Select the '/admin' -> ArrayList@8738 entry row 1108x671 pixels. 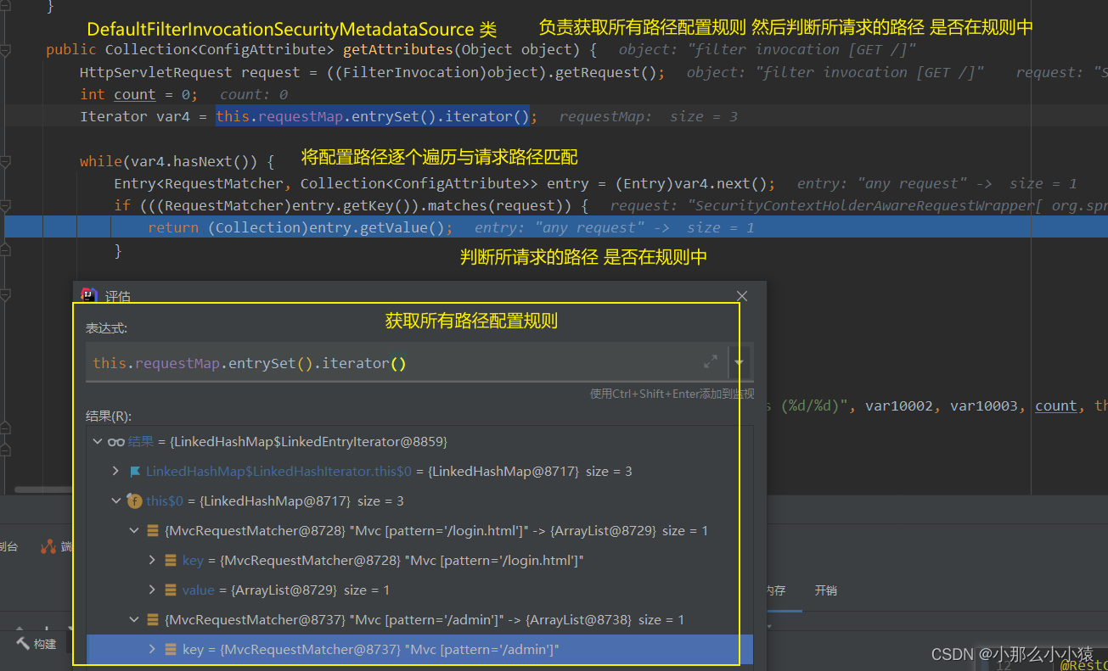[x=419, y=619]
